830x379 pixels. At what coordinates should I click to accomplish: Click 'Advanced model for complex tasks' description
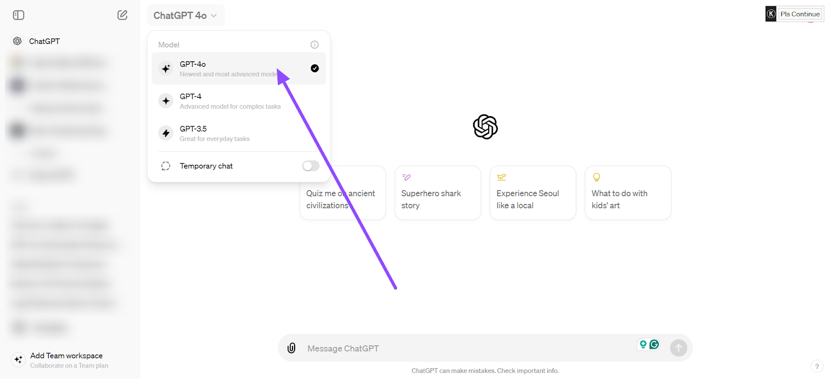click(x=230, y=107)
